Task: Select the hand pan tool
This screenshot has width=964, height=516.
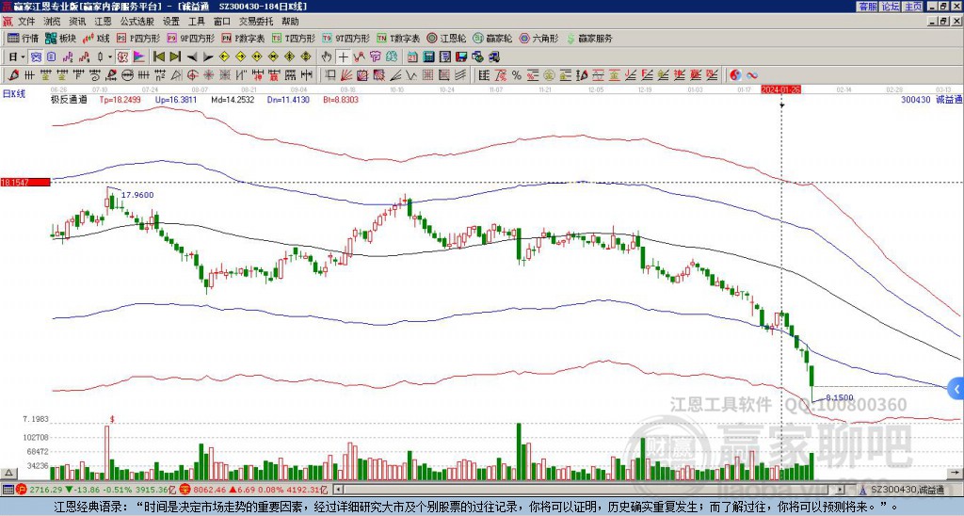Action: (x=326, y=57)
